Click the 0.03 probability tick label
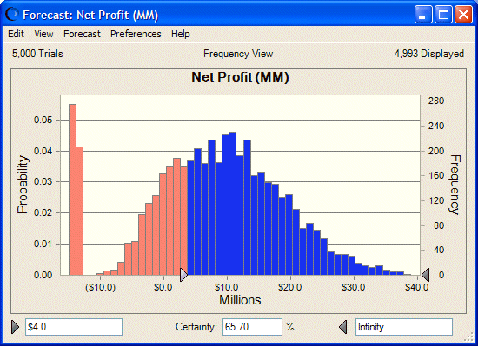The height and width of the screenshot is (346, 478). click(43, 181)
